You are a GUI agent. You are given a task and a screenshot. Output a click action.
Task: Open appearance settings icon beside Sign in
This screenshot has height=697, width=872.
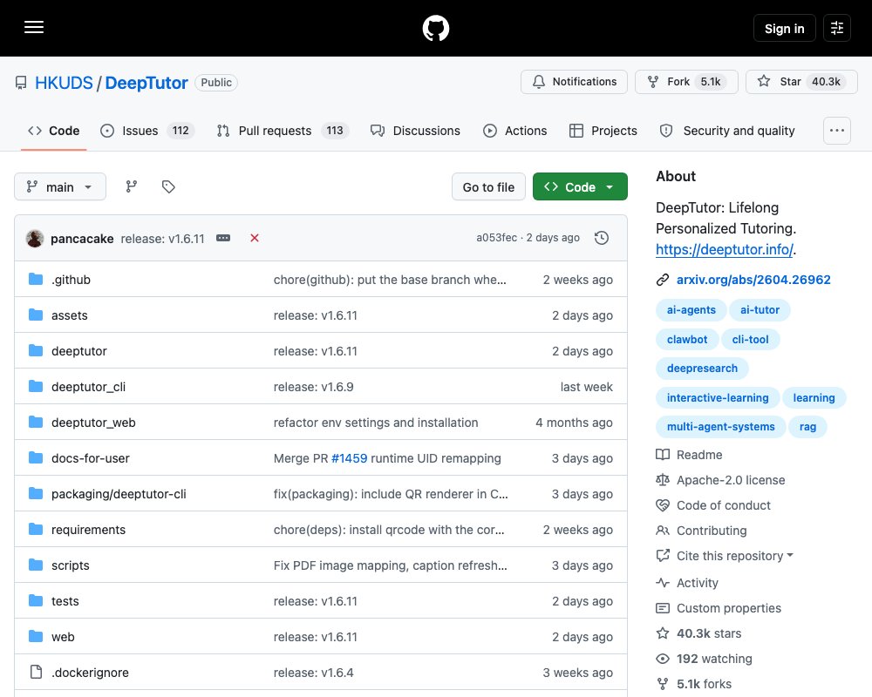click(x=837, y=28)
